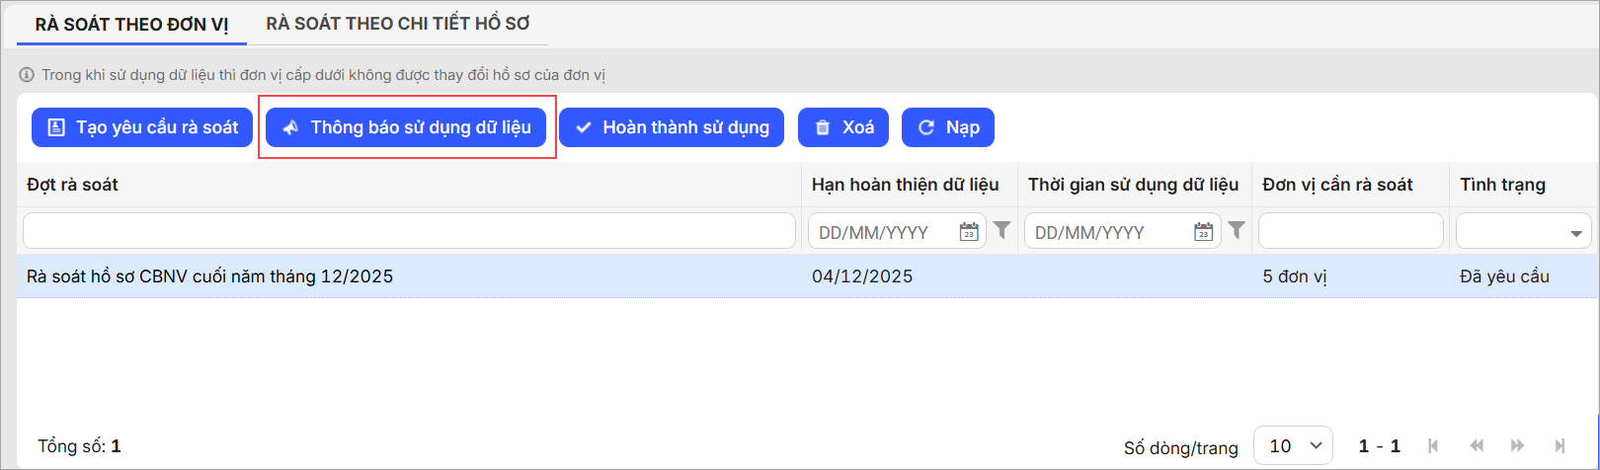Open calendar picker for Hạn hoàn thiện dữ liệu
This screenshot has width=1600, height=470.
click(x=969, y=232)
